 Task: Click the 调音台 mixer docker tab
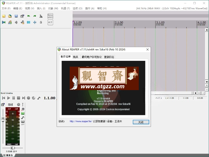(x=8, y=155)
